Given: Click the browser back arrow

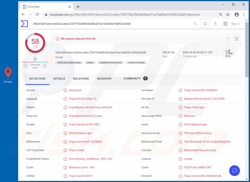Looking at the screenshot, I should [x=23, y=15].
